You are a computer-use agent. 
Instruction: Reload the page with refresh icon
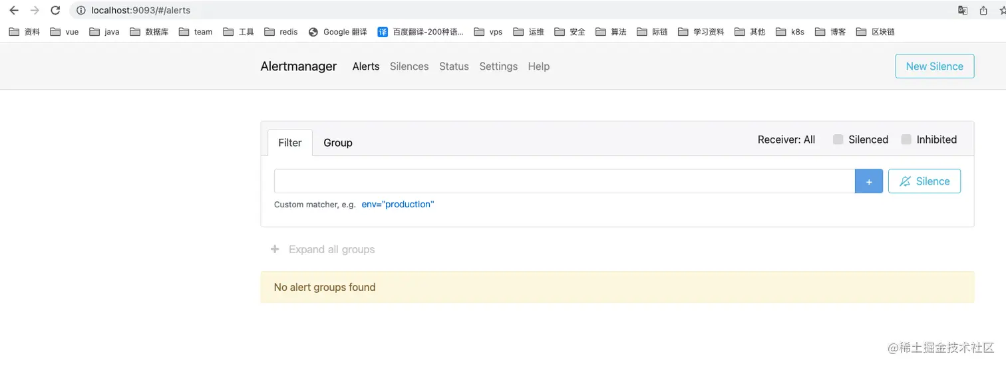click(x=55, y=11)
